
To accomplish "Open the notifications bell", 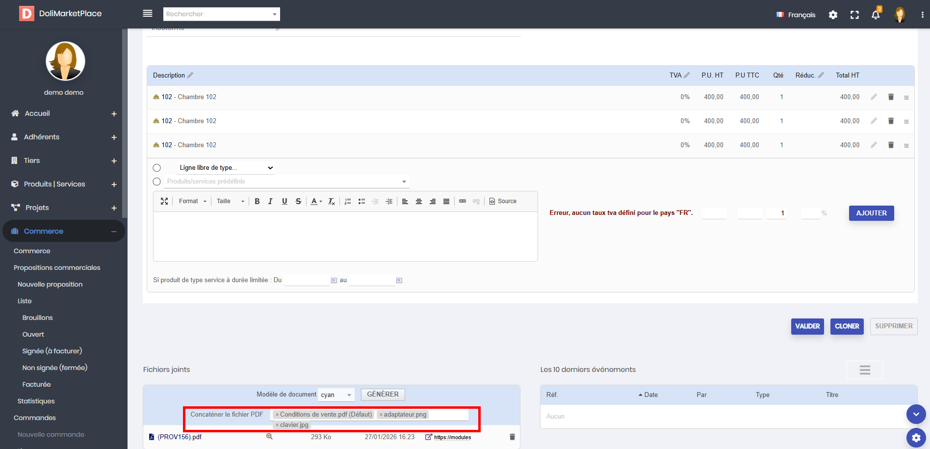I will point(876,15).
